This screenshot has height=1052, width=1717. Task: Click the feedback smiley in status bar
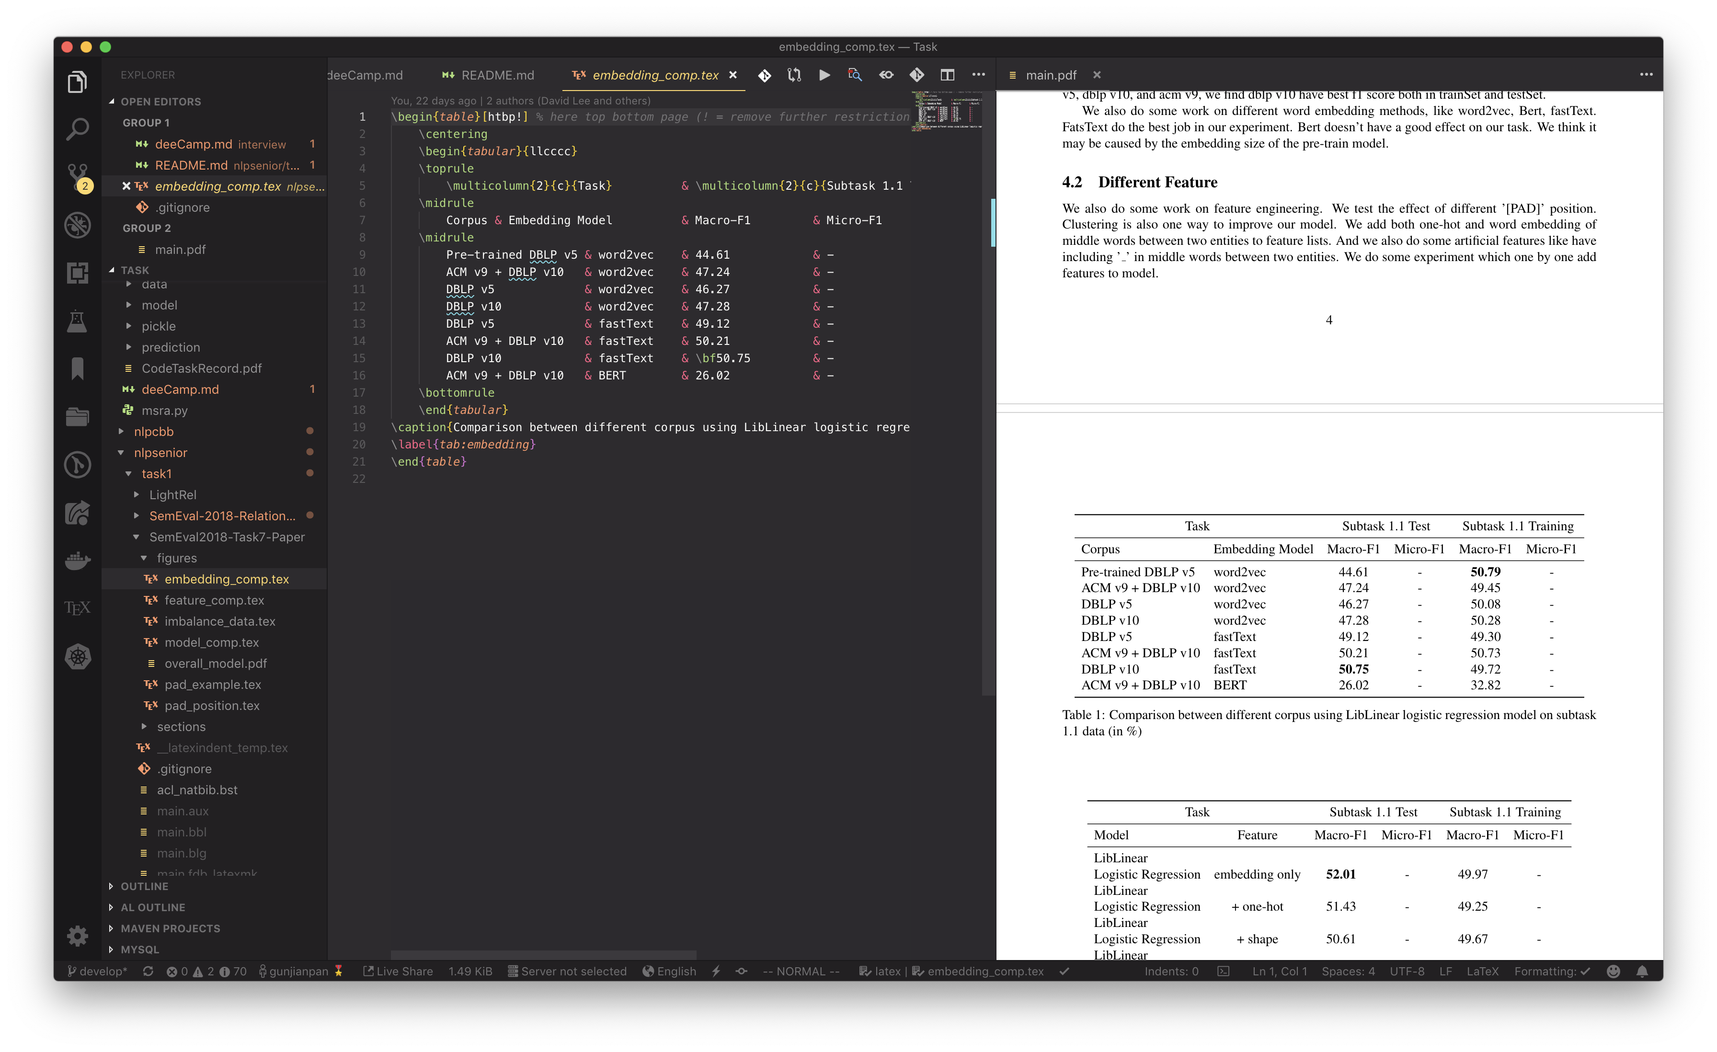point(1613,971)
